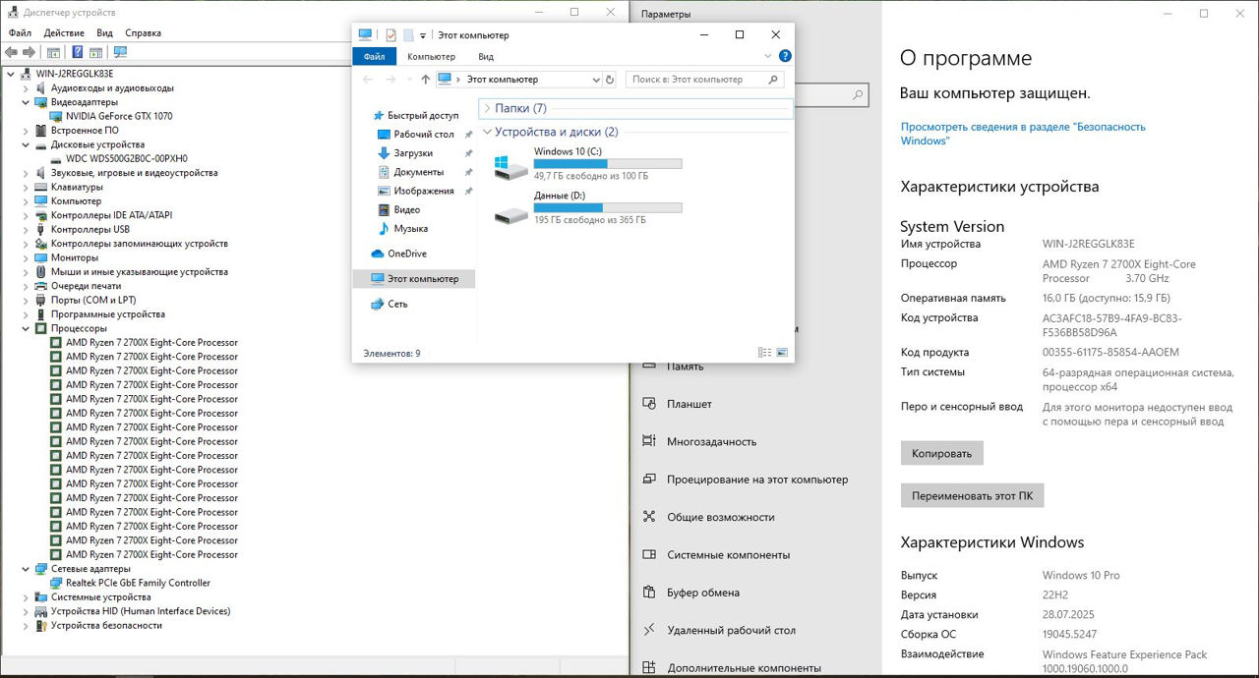Click the Переименовать этот ПК button
1259x678 pixels.
pyautogui.click(x=972, y=496)
